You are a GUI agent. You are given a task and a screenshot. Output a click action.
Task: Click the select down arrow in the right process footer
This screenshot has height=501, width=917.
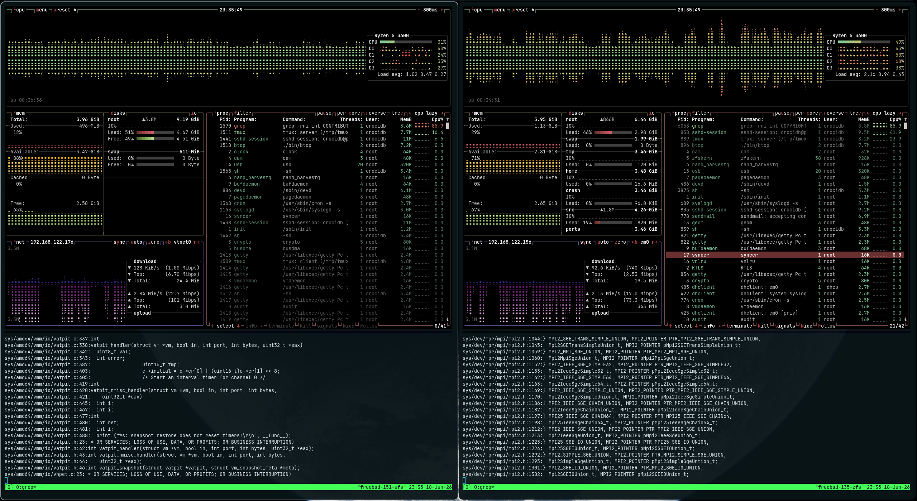pos(696,326)
